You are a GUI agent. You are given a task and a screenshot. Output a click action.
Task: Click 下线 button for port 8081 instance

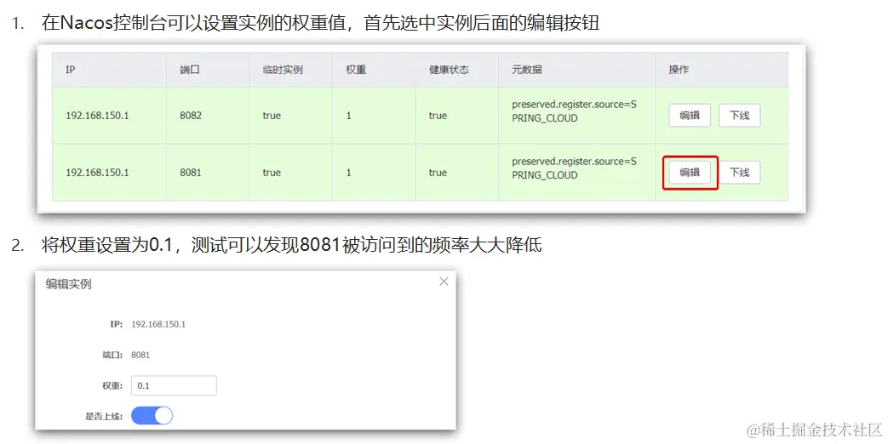coord(739,173)
